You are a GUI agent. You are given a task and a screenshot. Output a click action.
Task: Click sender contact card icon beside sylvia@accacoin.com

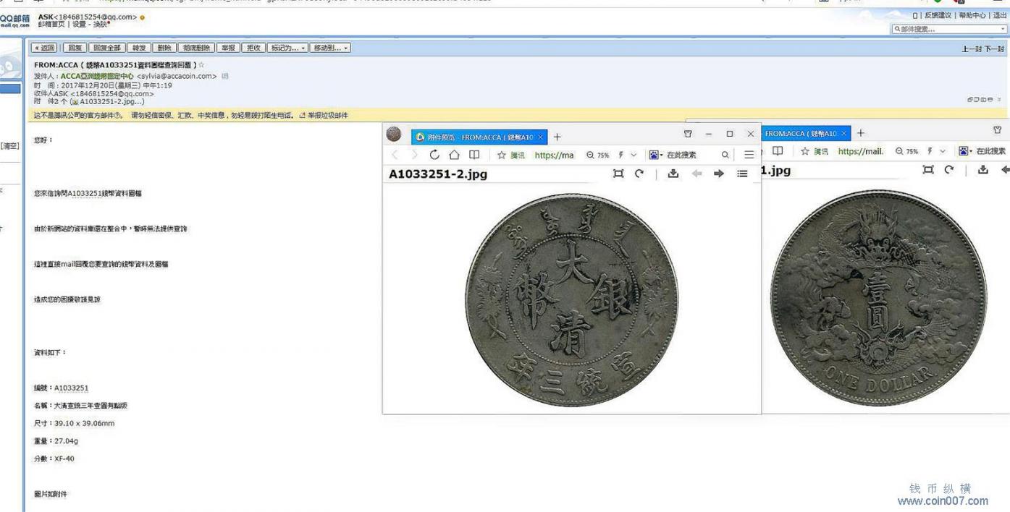[x=225, y=76]
